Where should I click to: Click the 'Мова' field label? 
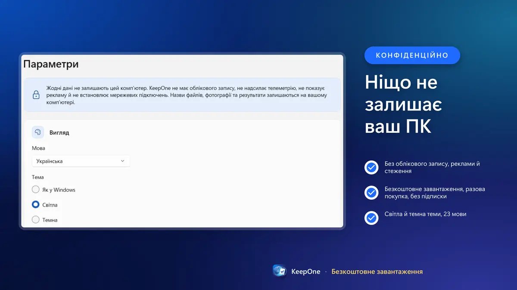click(x=38, y=148)
